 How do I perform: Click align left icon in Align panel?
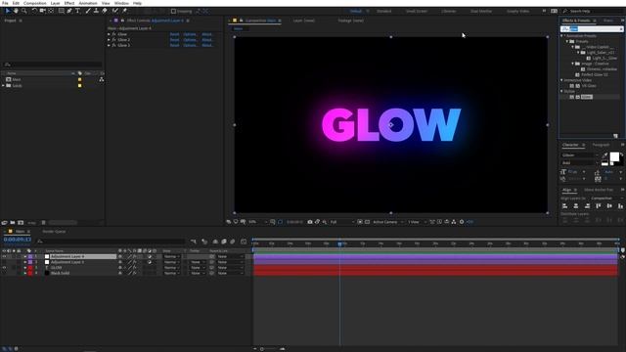565,206
